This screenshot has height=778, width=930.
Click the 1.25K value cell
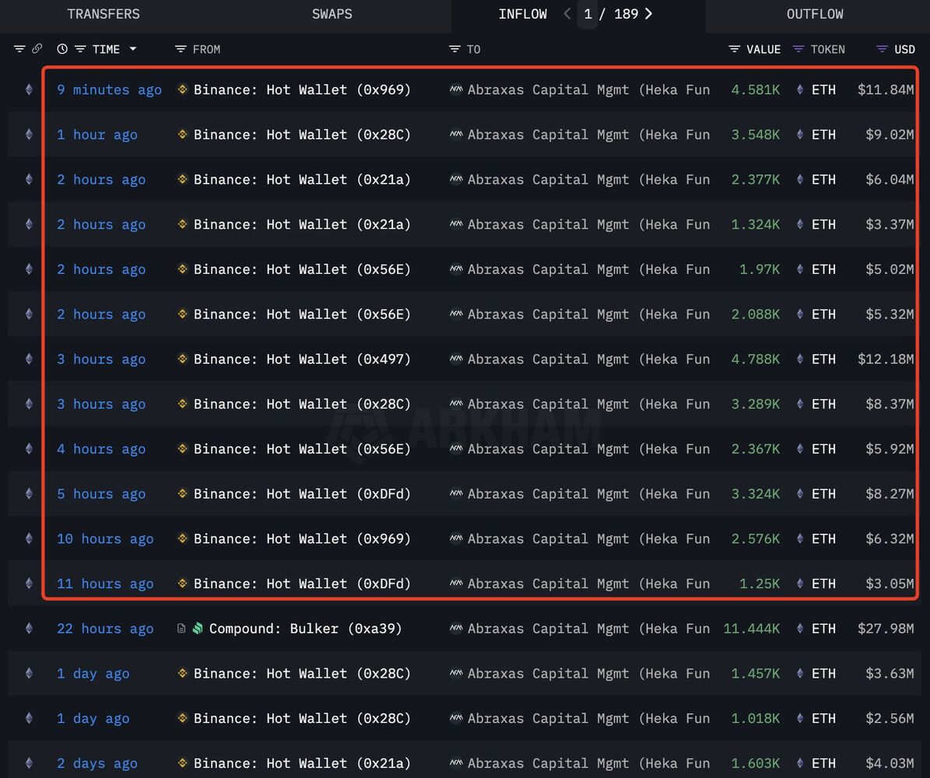(x=760, y=583)
